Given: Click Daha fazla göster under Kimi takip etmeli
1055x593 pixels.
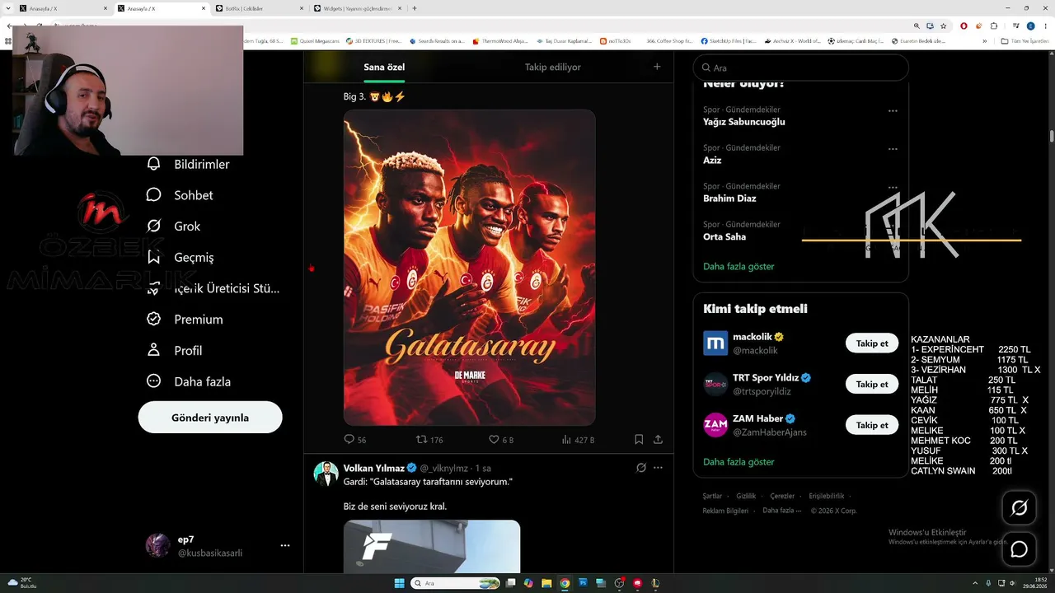Looking at the screenshot, I should point(738,462).
